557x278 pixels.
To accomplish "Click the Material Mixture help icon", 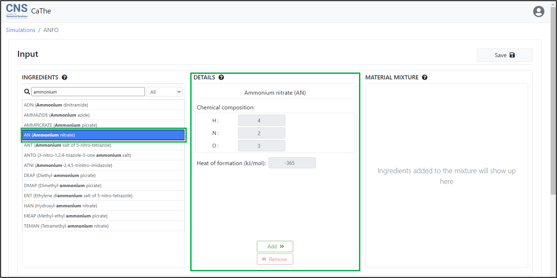I will pyautogui.click(x=424, y=77).
